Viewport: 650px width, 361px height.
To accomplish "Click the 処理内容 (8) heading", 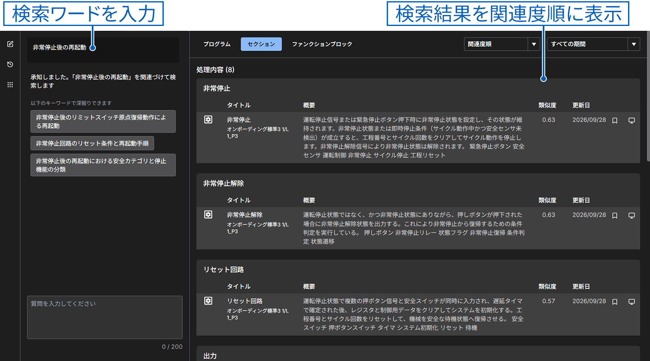I will [215, 70].
